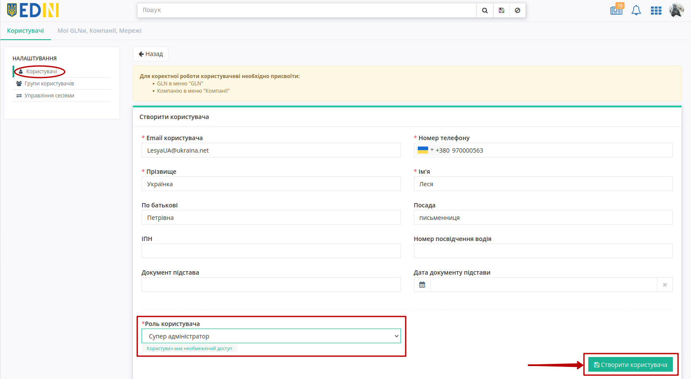Click the Ім'я field
This screenshot has width=691, height=379.
[x=543, y=184]
